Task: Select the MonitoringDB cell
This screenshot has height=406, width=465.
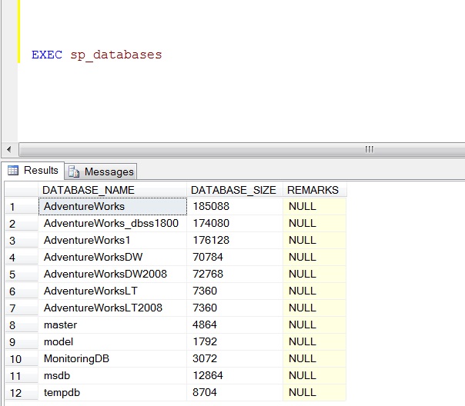Action: click(x=112, y=358)
